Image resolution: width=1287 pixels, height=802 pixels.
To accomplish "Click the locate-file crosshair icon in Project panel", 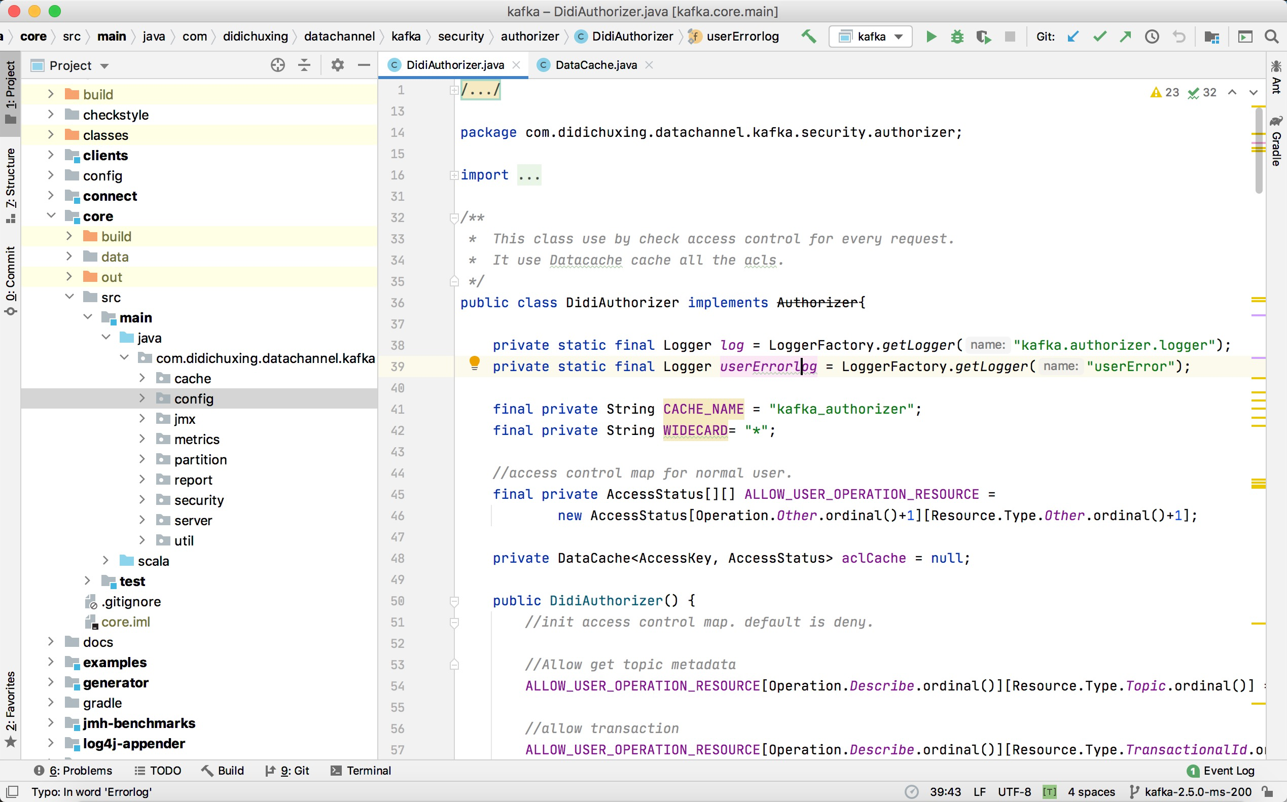I will pos(277,65).
